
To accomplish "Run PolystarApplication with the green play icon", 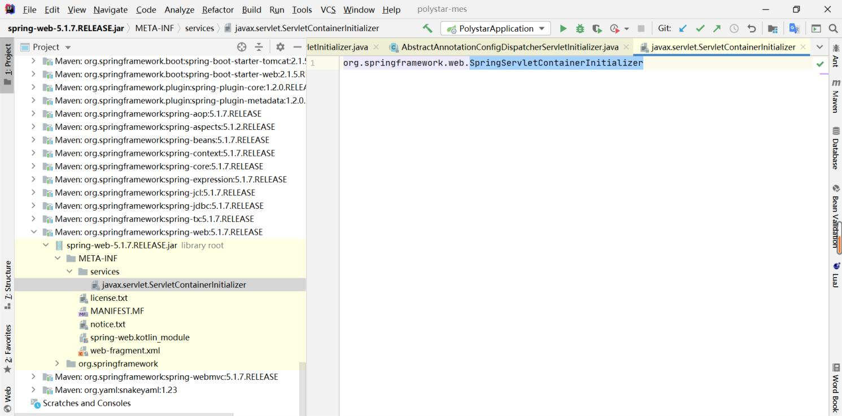I will (562, 28).
